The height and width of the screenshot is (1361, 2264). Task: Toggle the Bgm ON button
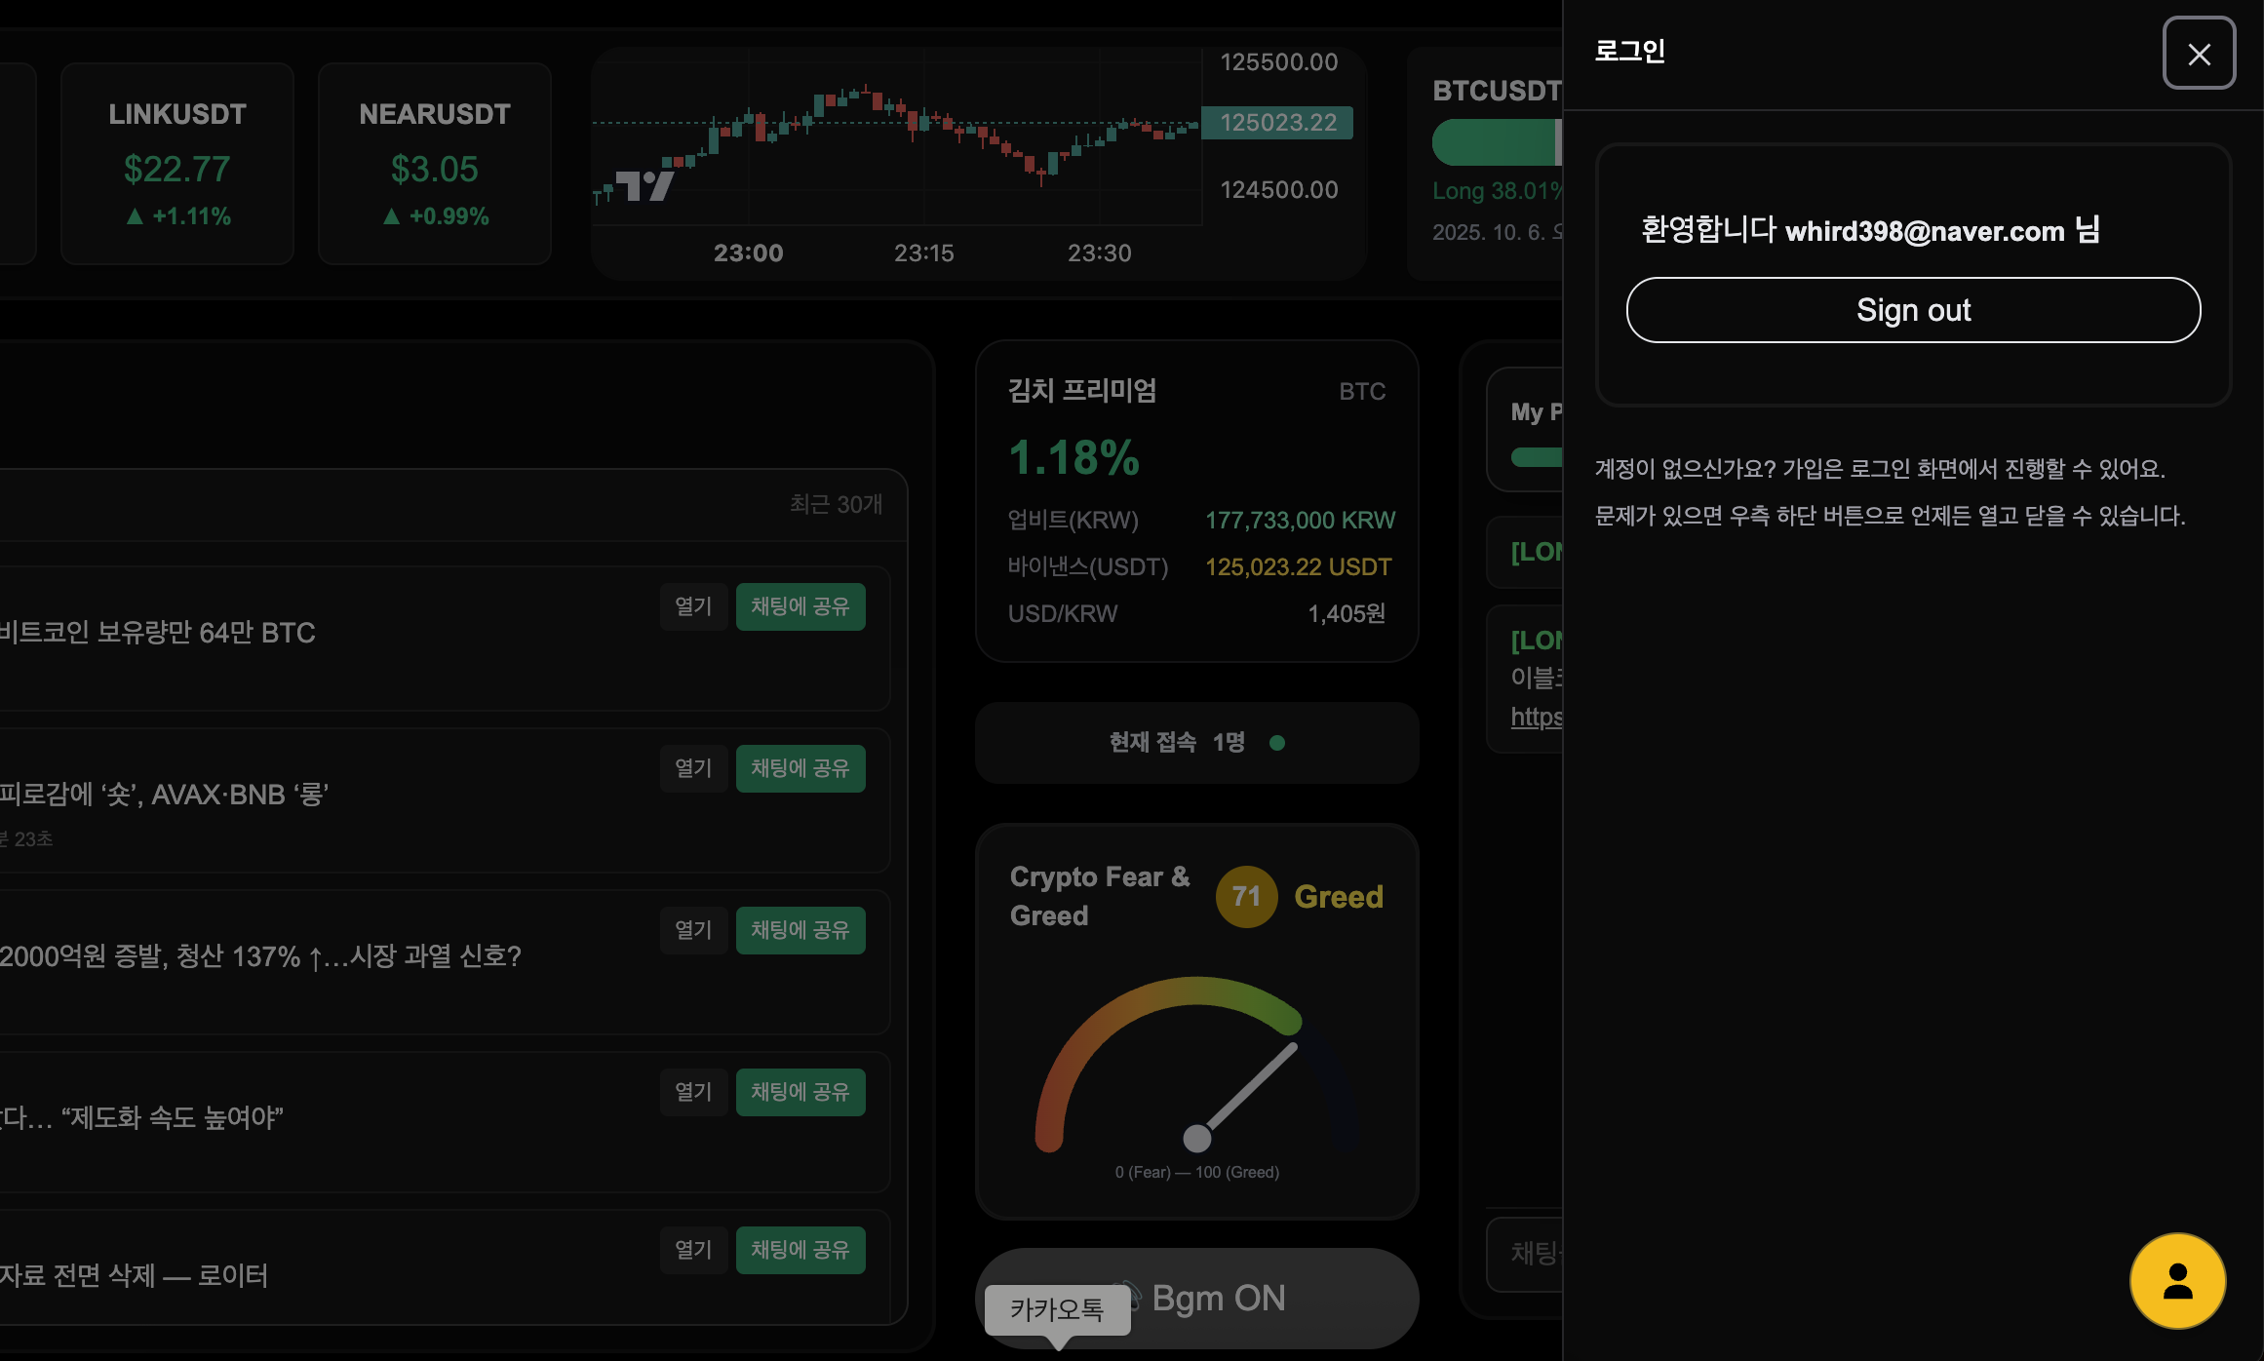(x=1218, y=1298)
